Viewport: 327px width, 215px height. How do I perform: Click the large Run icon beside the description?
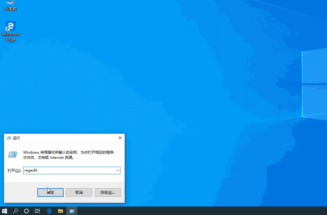12,155
